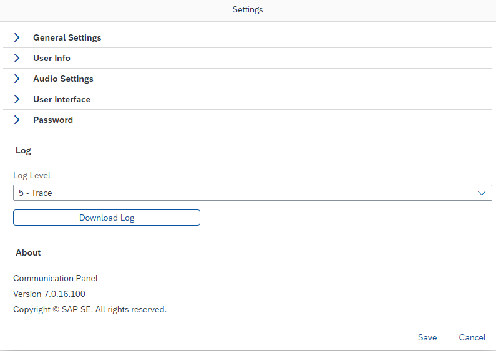The width and height of the screenshot is (496, 351).
Task: Click the User Interface section title
Action: tap(62, 99)
